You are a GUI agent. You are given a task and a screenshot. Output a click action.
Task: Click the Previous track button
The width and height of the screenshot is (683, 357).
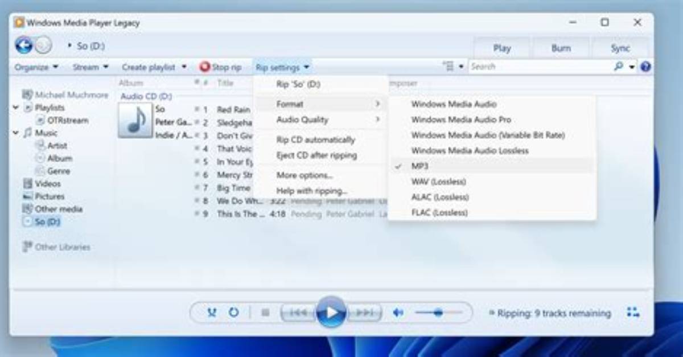coord(298,313)
